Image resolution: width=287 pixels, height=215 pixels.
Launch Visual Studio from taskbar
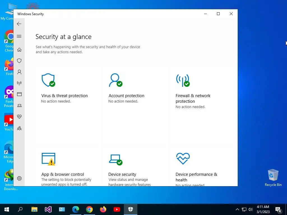click(x=48, y=209)
